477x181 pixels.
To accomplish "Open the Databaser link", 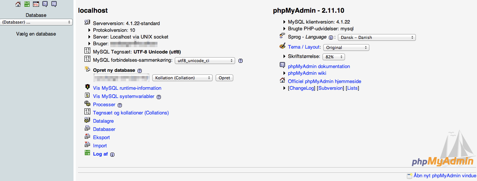I will coord(104,129).
